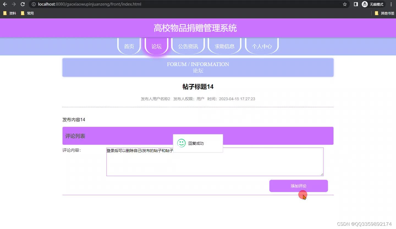Image resolution: width=396 pixels, height=229 pixels.
Task: Click the smiley icon in success toast
Action: (x=181, y=143)
